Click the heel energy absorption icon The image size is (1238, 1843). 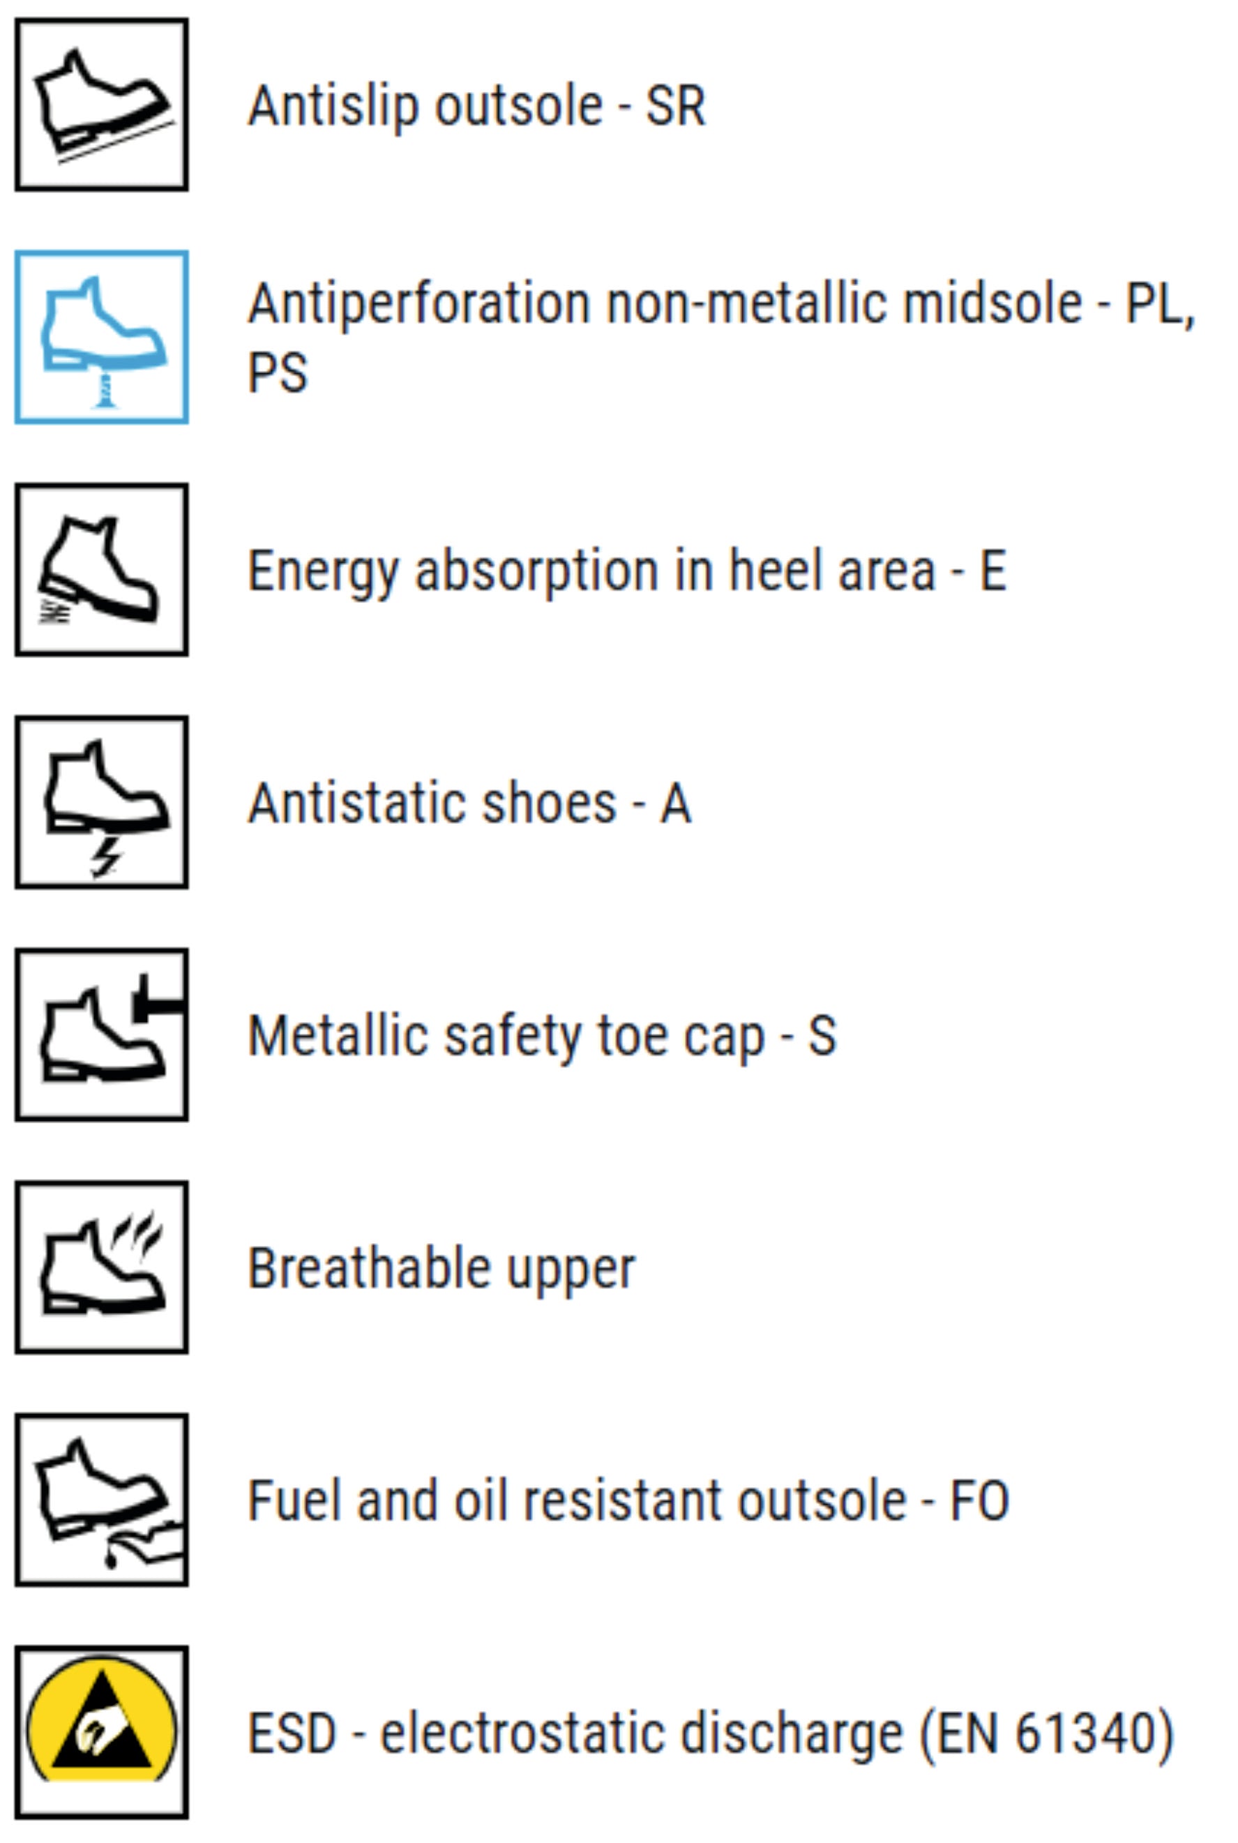click(101, 569)
